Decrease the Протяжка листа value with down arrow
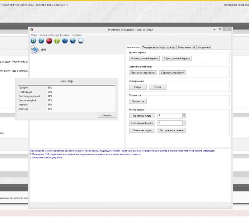 point(184,117)
